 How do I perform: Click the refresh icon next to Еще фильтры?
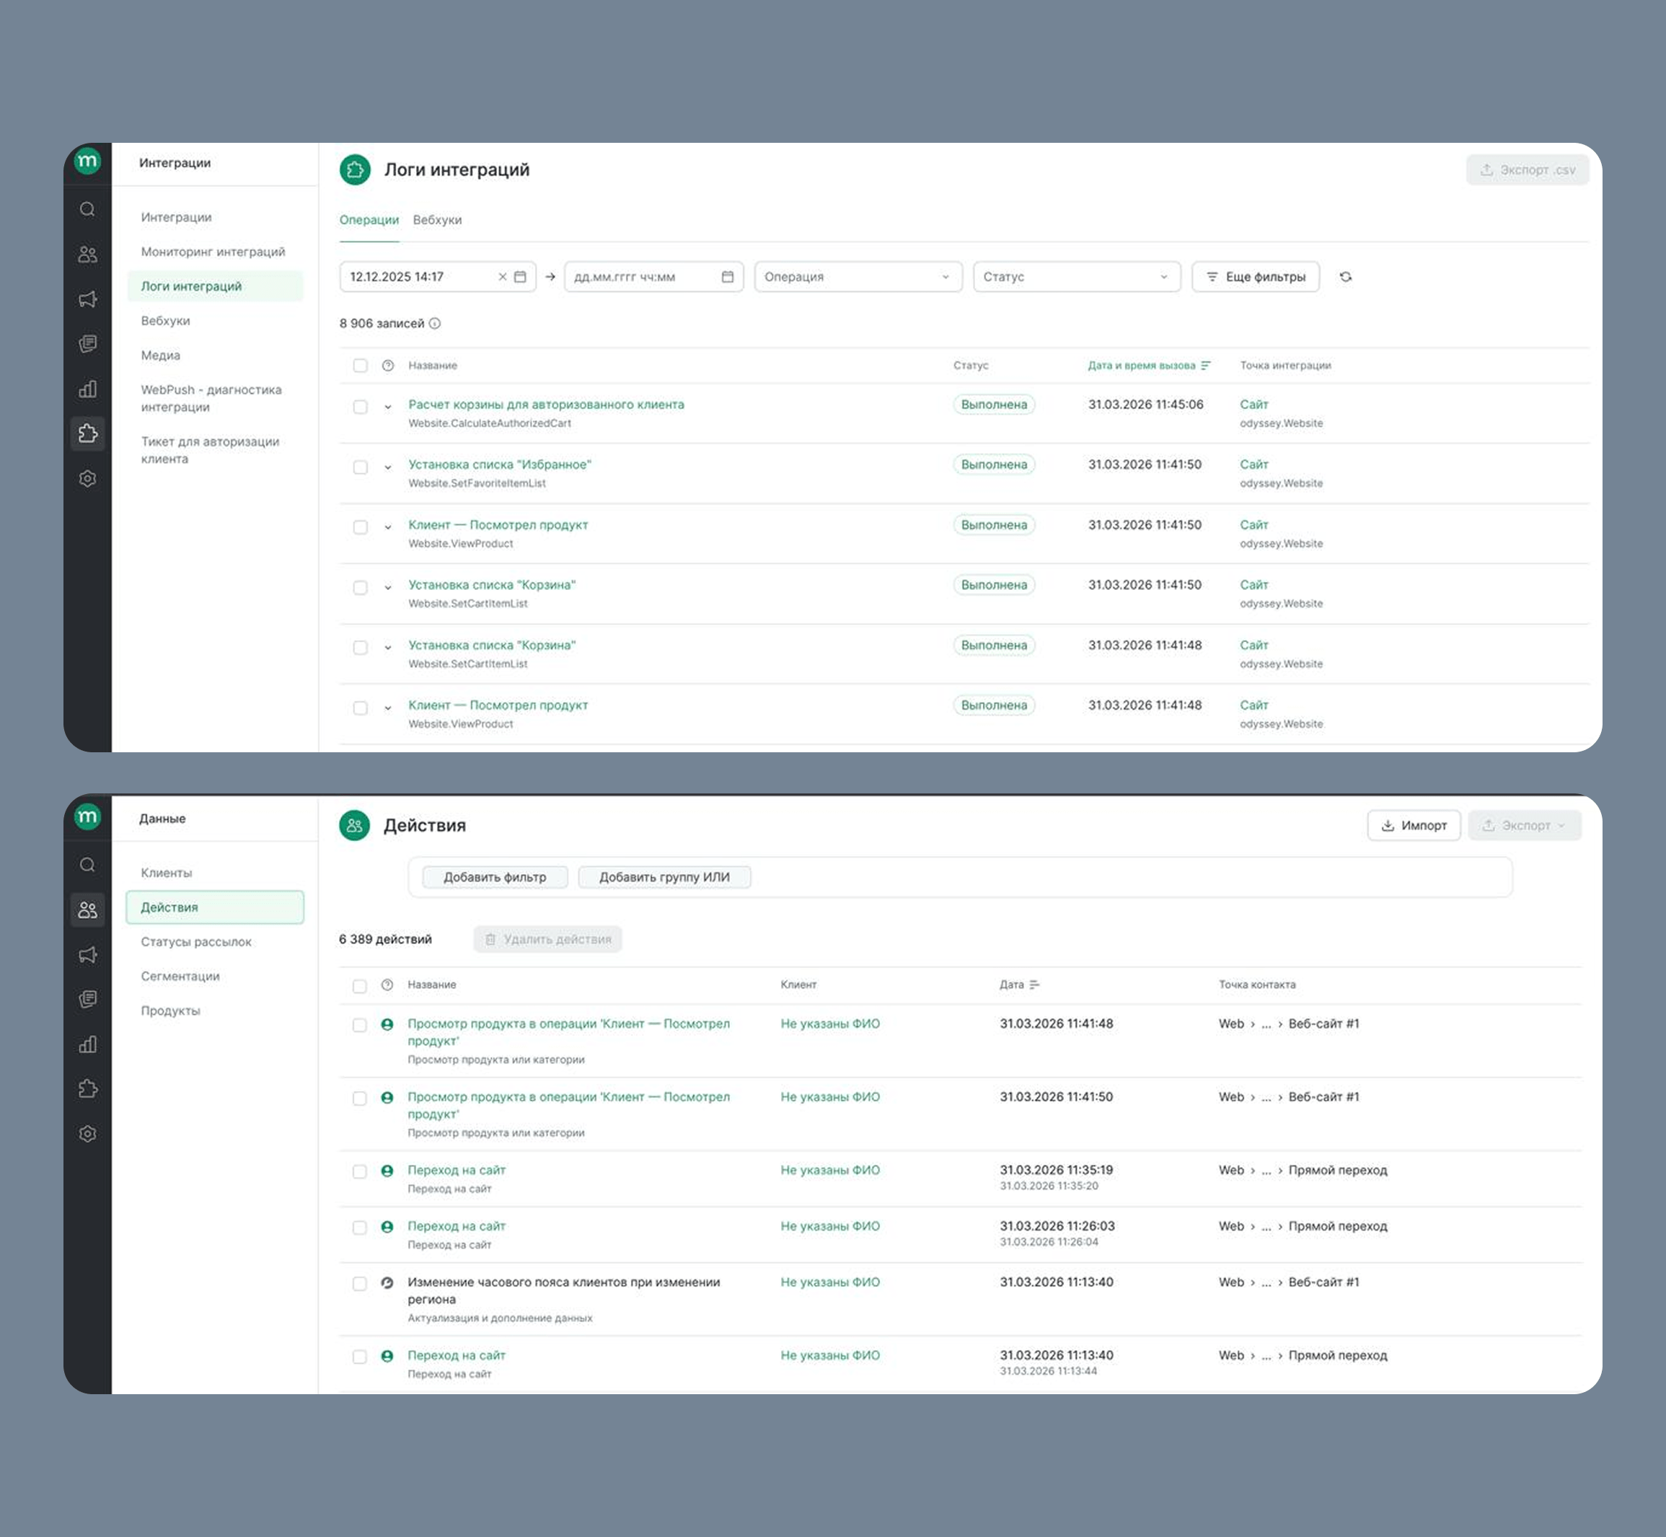pos(1345,277)
